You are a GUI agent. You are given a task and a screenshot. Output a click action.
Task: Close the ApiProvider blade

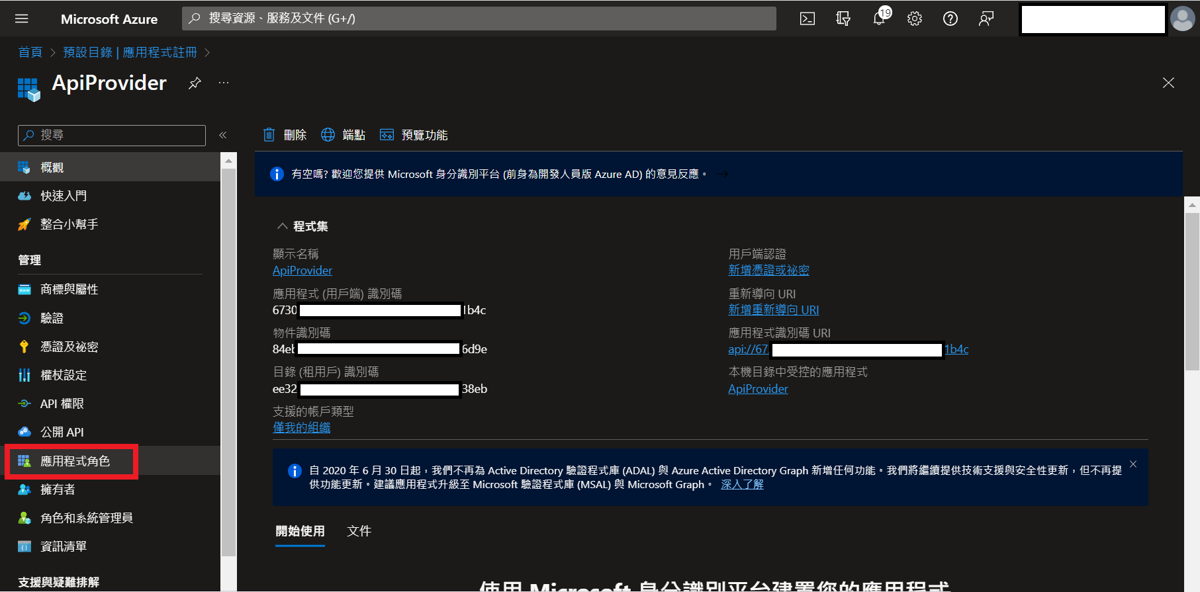(x=1168, y=83)
